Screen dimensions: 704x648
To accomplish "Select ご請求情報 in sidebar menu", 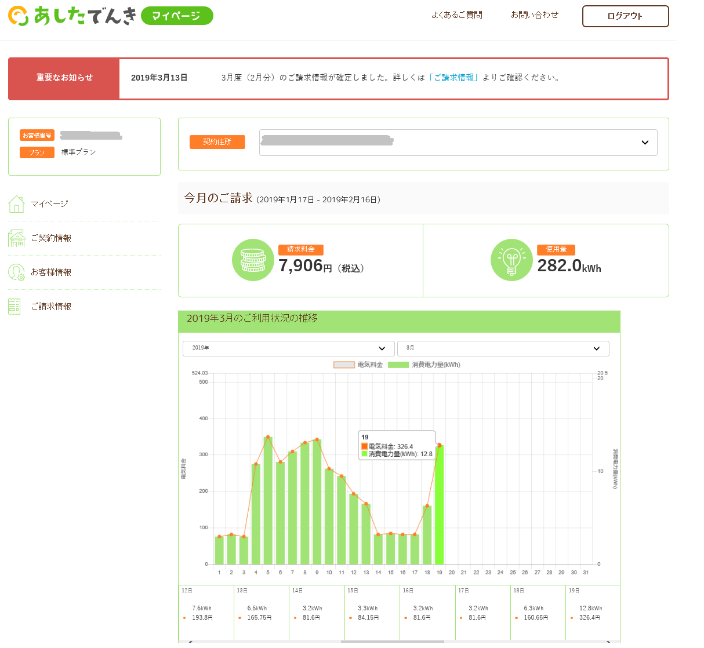I will (51, 307).
